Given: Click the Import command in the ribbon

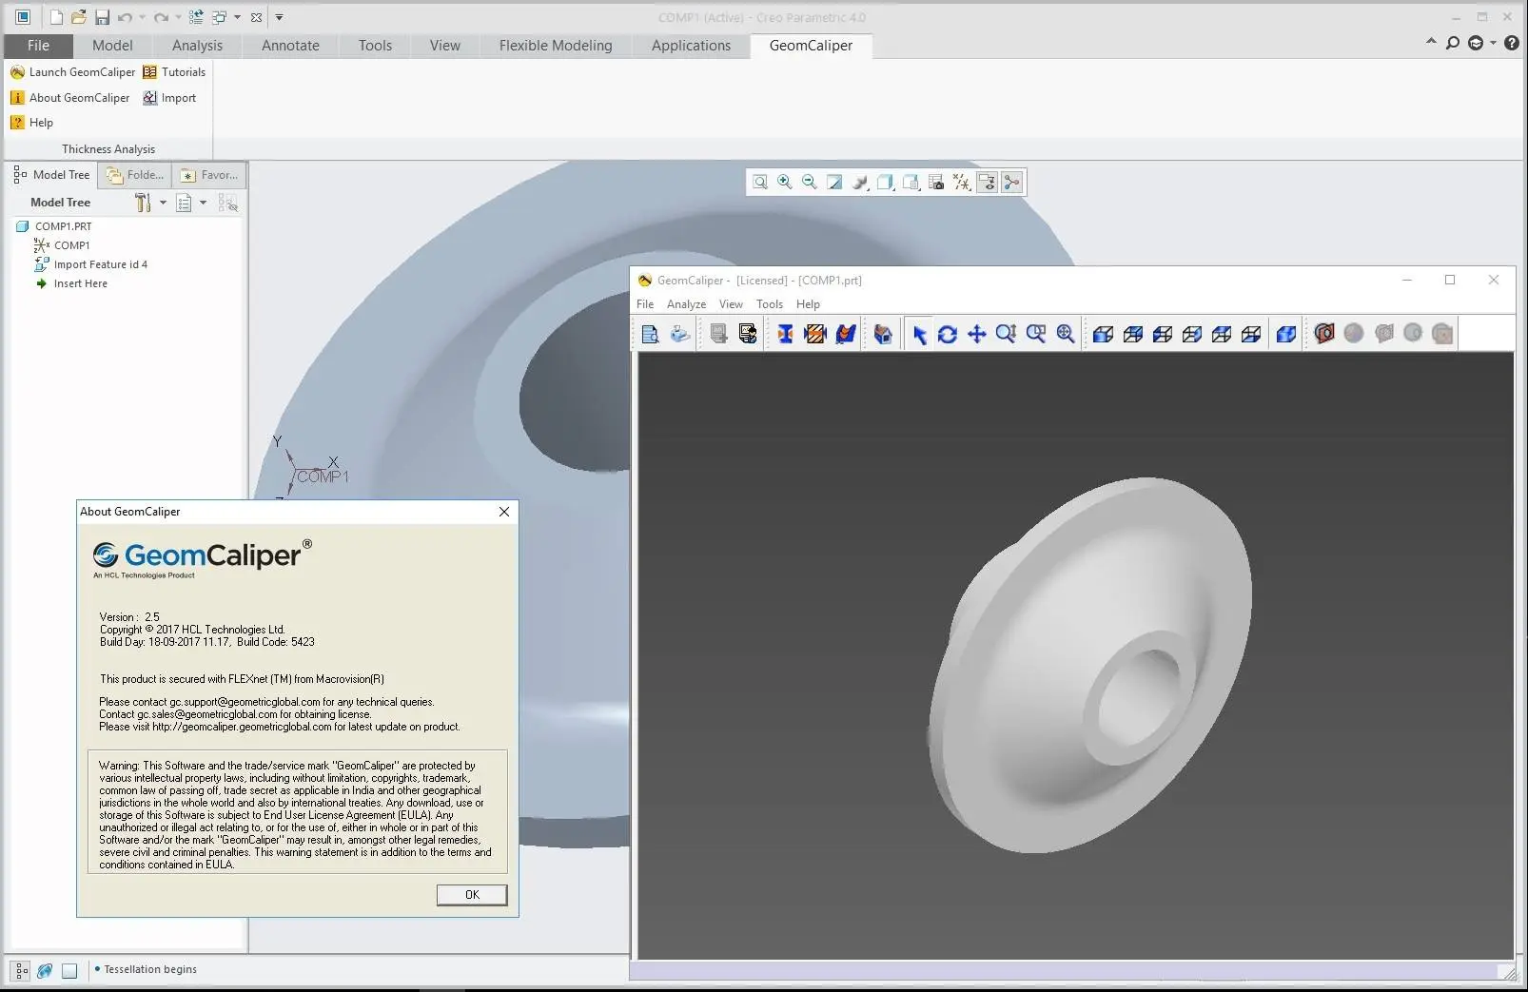Looking at the screenshot, I should coord(169,98).
